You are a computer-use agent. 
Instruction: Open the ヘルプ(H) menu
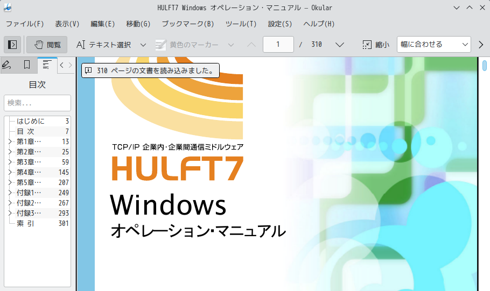coord(319,24)
